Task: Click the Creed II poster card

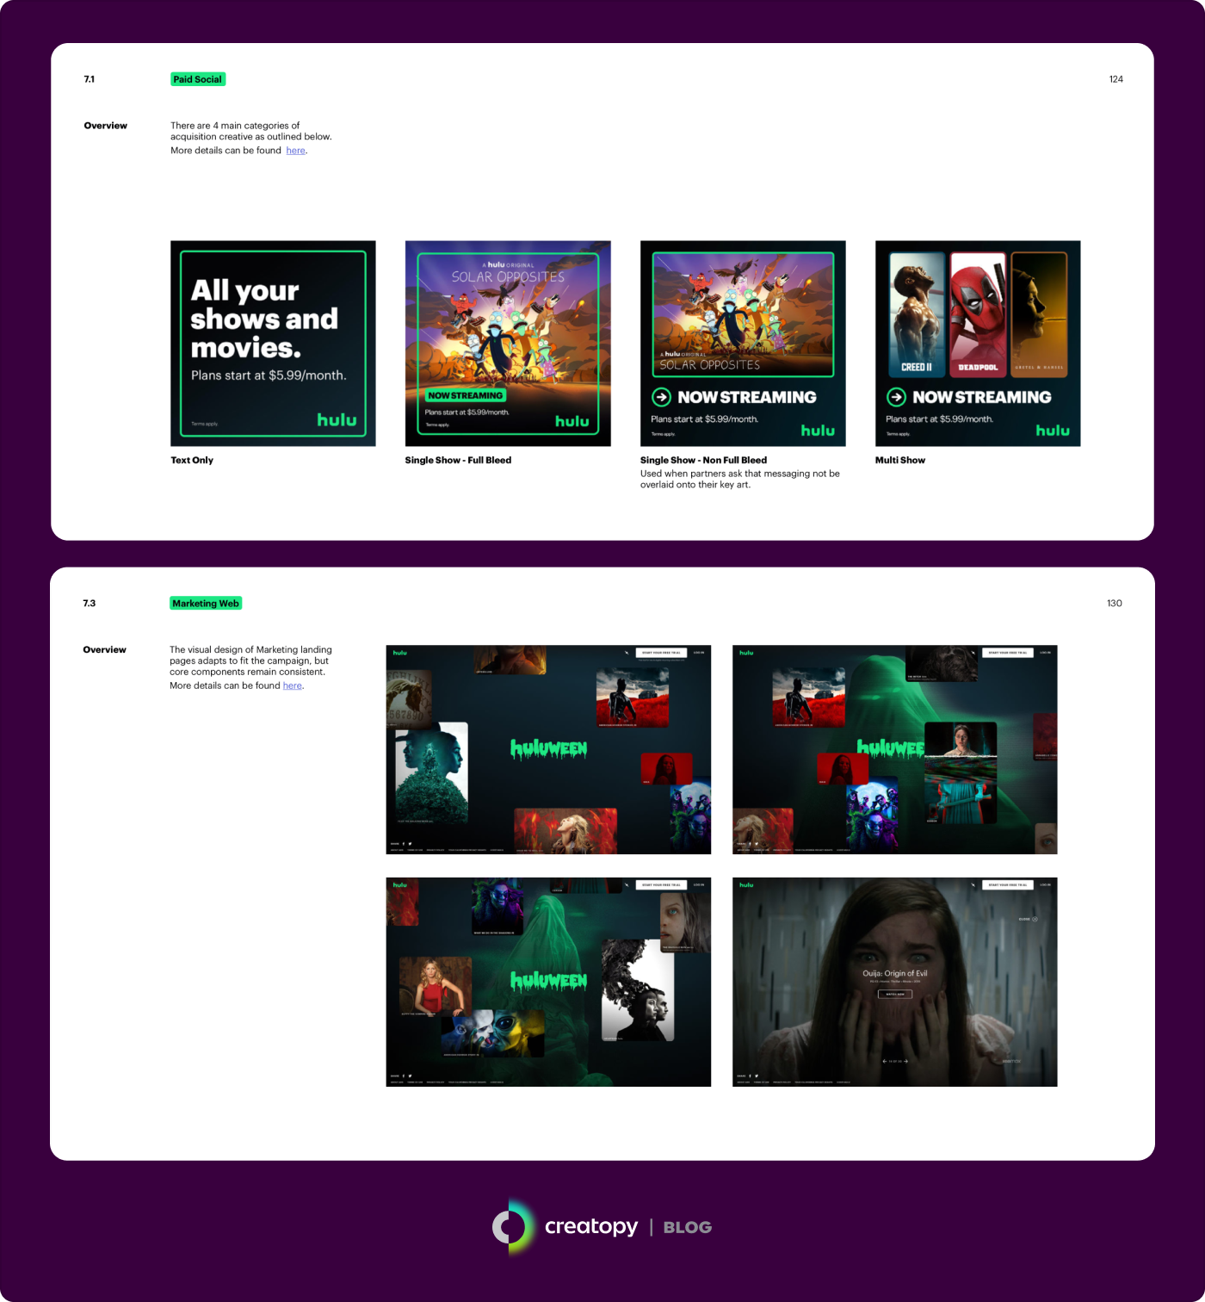Action: tap(917, 314)
